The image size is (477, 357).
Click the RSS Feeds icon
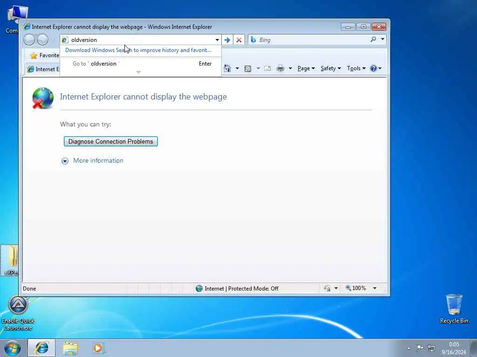click(x=248, y=69)
